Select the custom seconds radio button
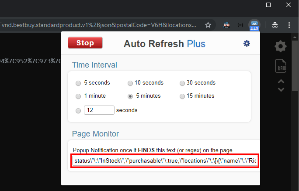299x191 pixels. (x=78, y=111)
